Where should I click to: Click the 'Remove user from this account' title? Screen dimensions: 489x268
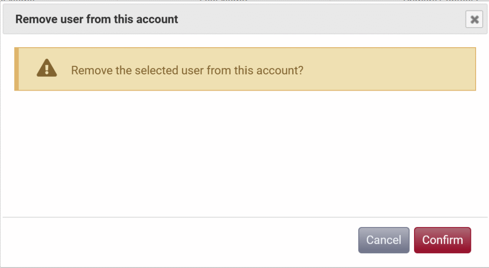point(96,20)
